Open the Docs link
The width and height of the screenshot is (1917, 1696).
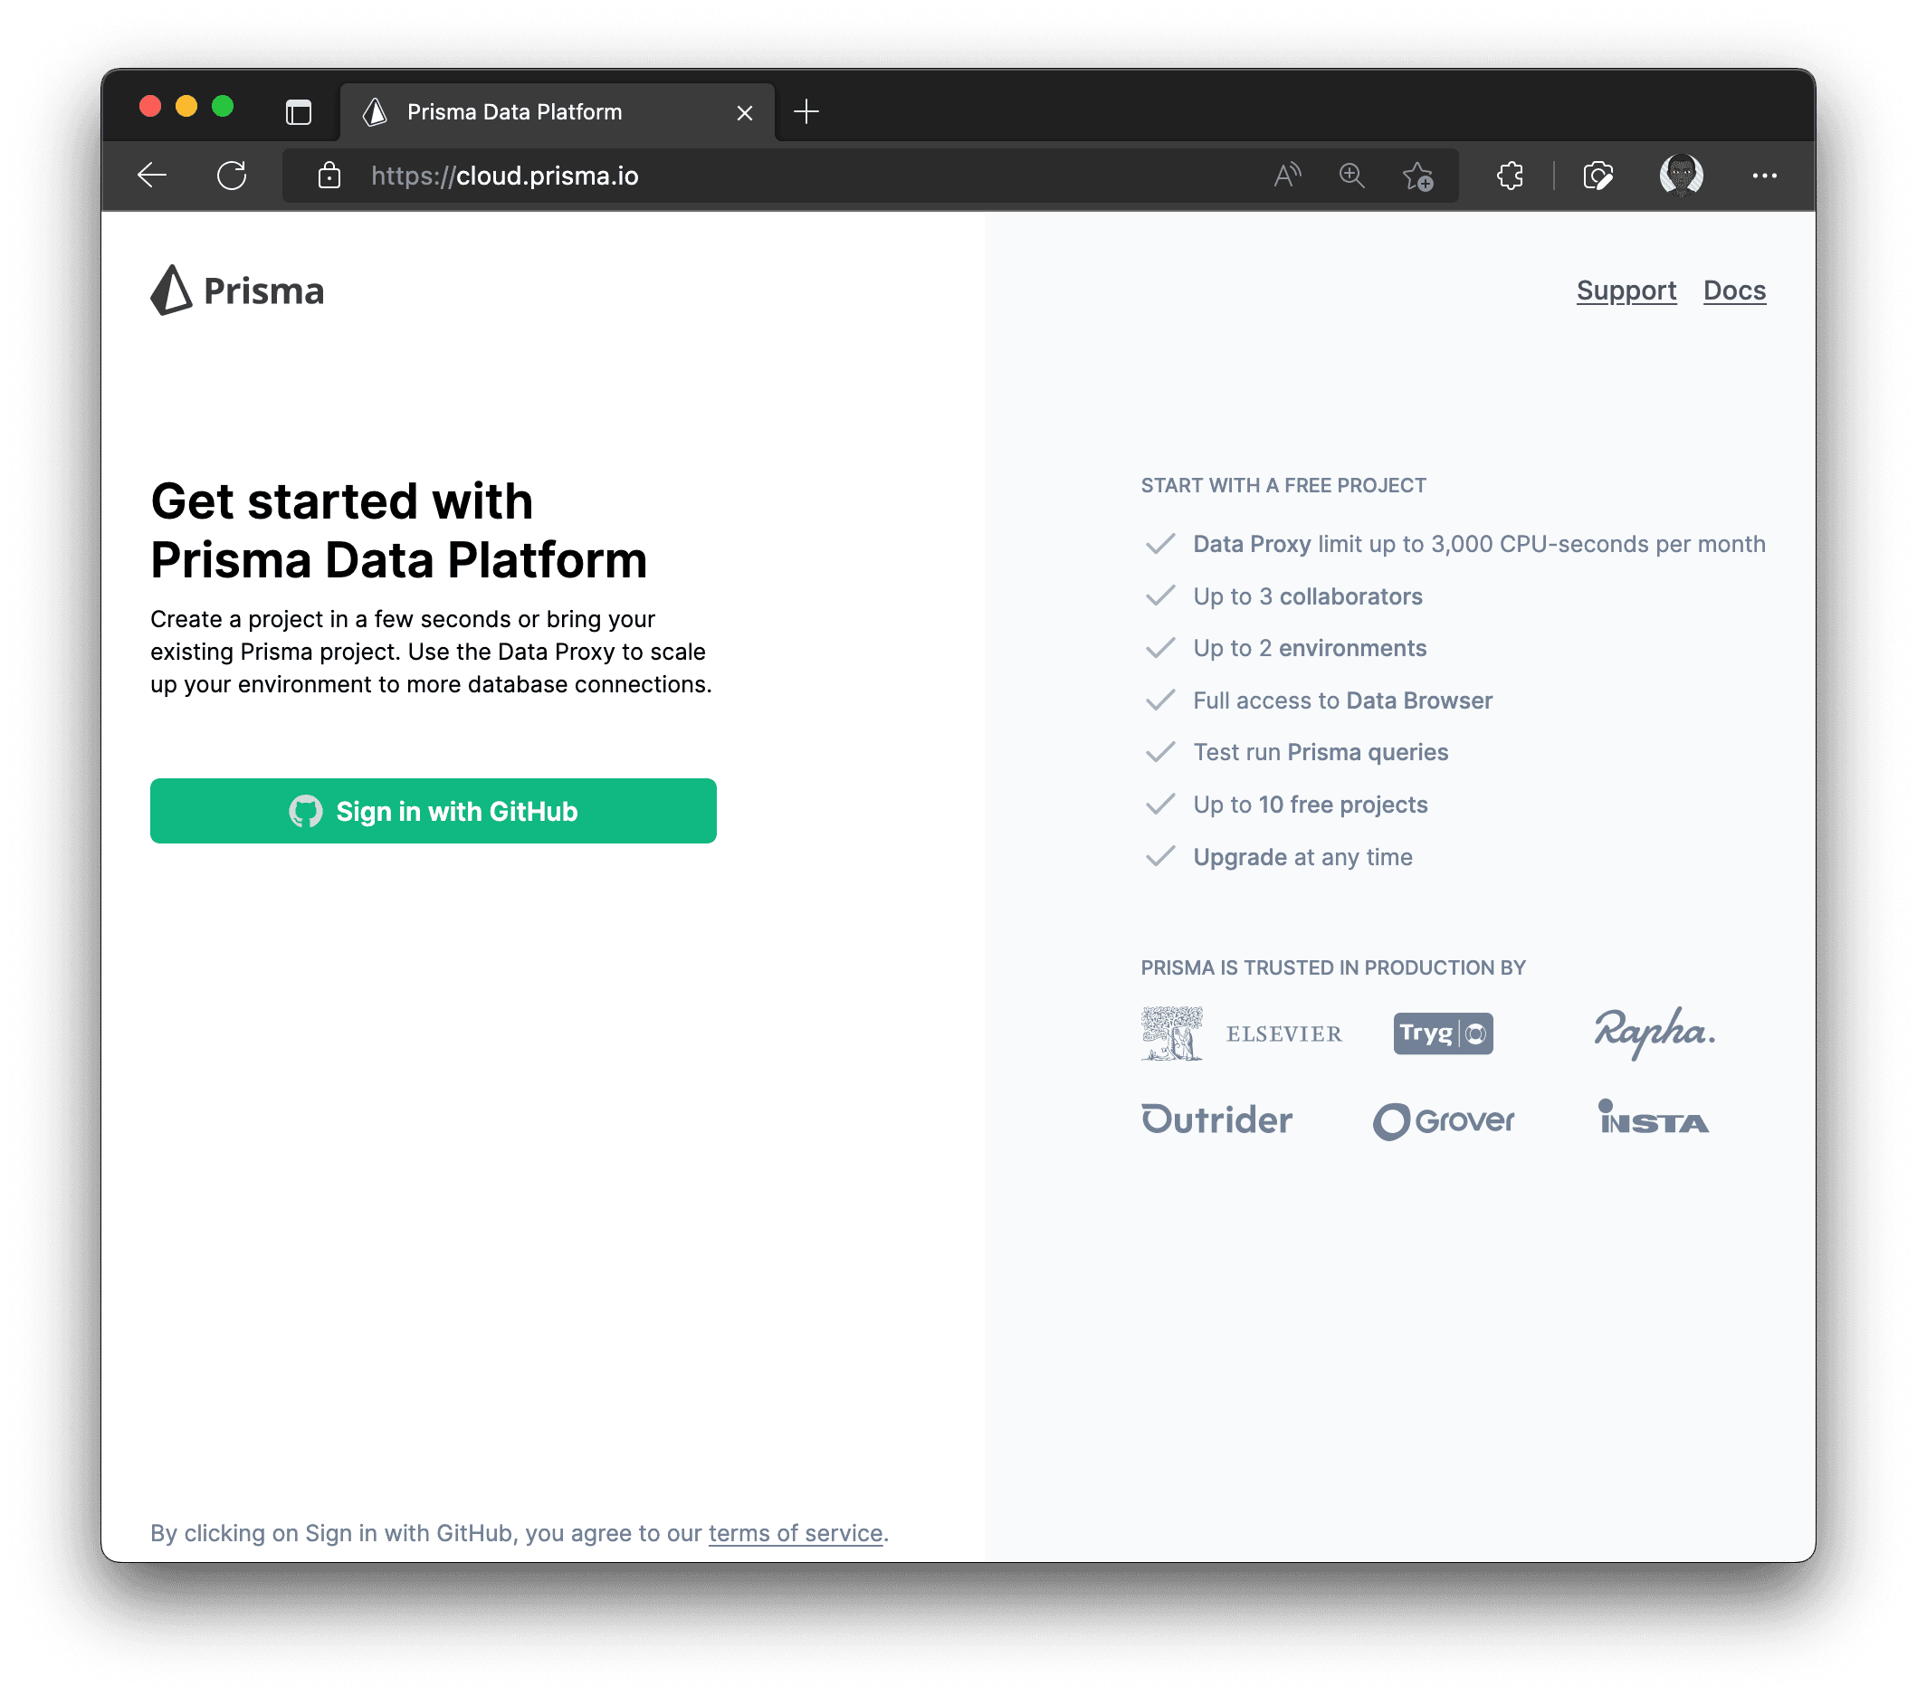coord(1734,291)
